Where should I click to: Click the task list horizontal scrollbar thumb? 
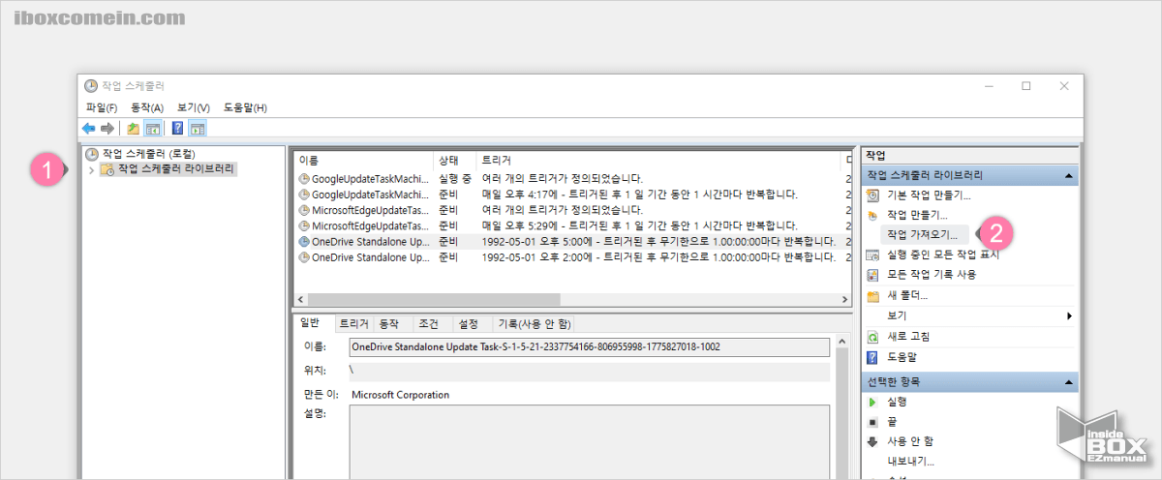[435, 299]
